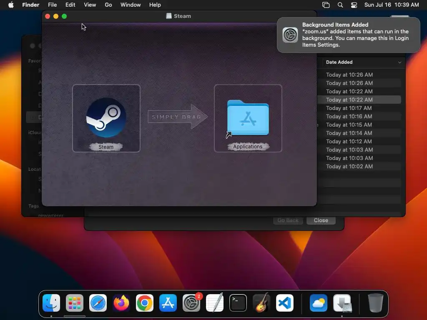The width and height of the screenshot is (427, 320).
Task: Select the Today at 10:14 AM row
Action: point(359,133)
